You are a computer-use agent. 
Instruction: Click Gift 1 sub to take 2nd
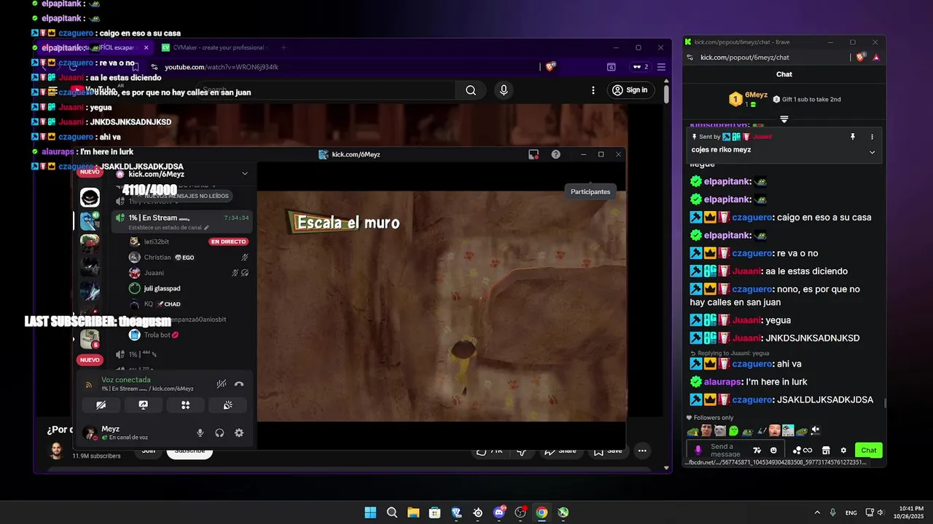click(806, 99)
